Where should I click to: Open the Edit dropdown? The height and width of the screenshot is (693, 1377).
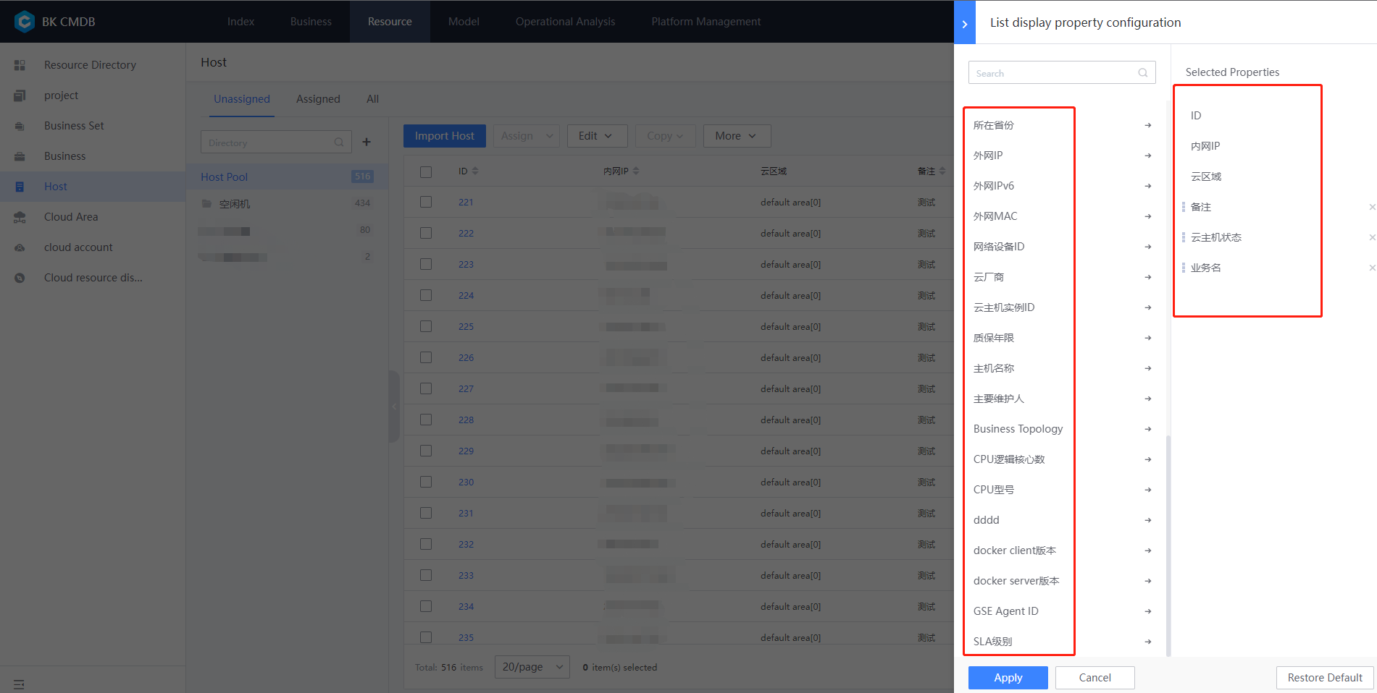597,135
